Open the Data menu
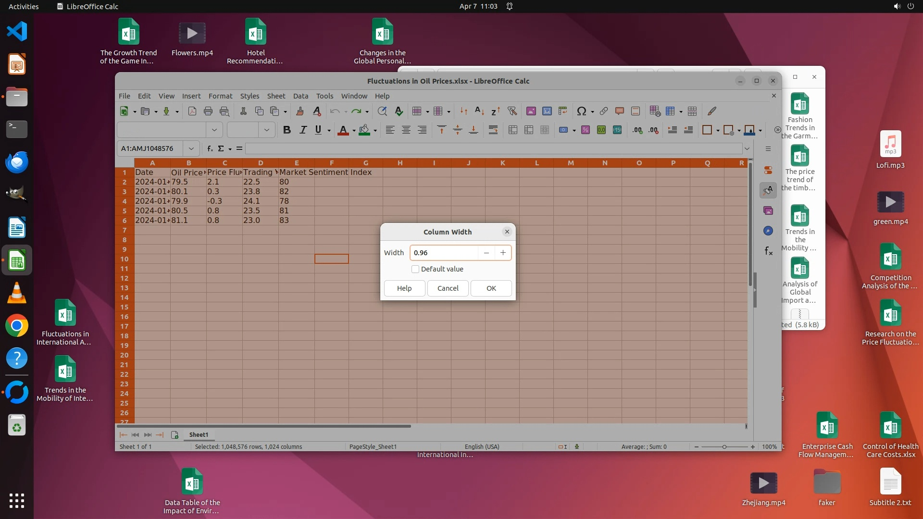This screenshot has height=519, width=923. [x=300, y=96]
